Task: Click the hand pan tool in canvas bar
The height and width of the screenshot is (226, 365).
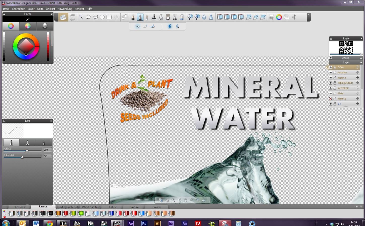Action: click(186, 200)
